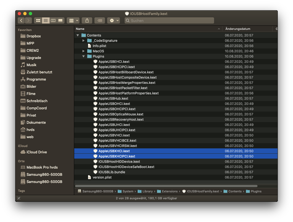Open Musik in the sidebar
The height and width of the screenshot is (222, 293).
[x=31, y=65]
